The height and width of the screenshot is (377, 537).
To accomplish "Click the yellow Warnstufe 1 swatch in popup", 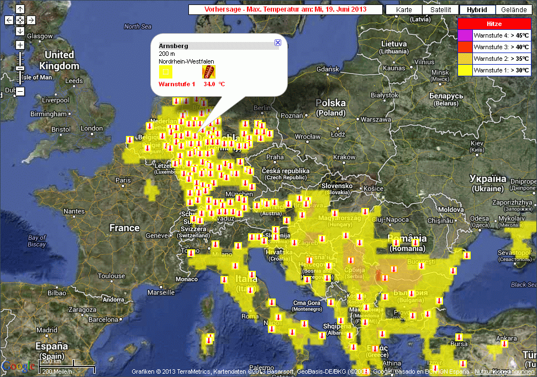I will pyautogui.click(x=165, y=72).
